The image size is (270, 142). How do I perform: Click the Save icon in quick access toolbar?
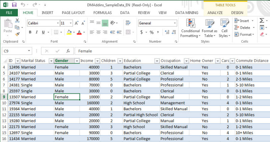pos(14,5)
